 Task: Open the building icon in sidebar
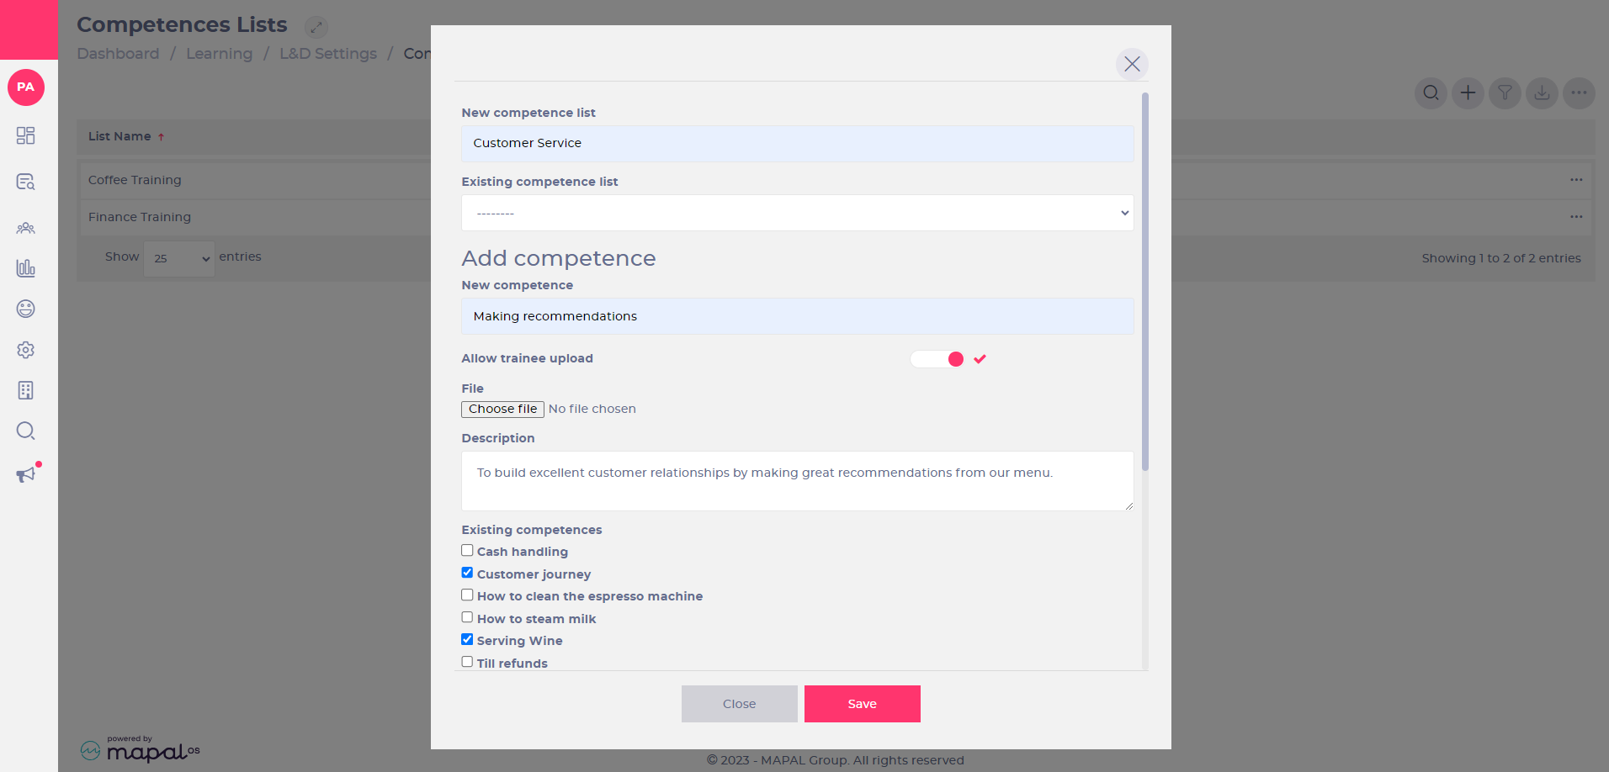[x=26, y=390]
